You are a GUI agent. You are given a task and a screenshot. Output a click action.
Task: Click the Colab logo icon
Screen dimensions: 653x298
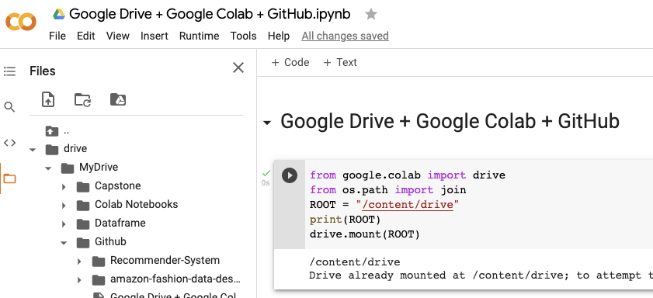coord(21,22)
